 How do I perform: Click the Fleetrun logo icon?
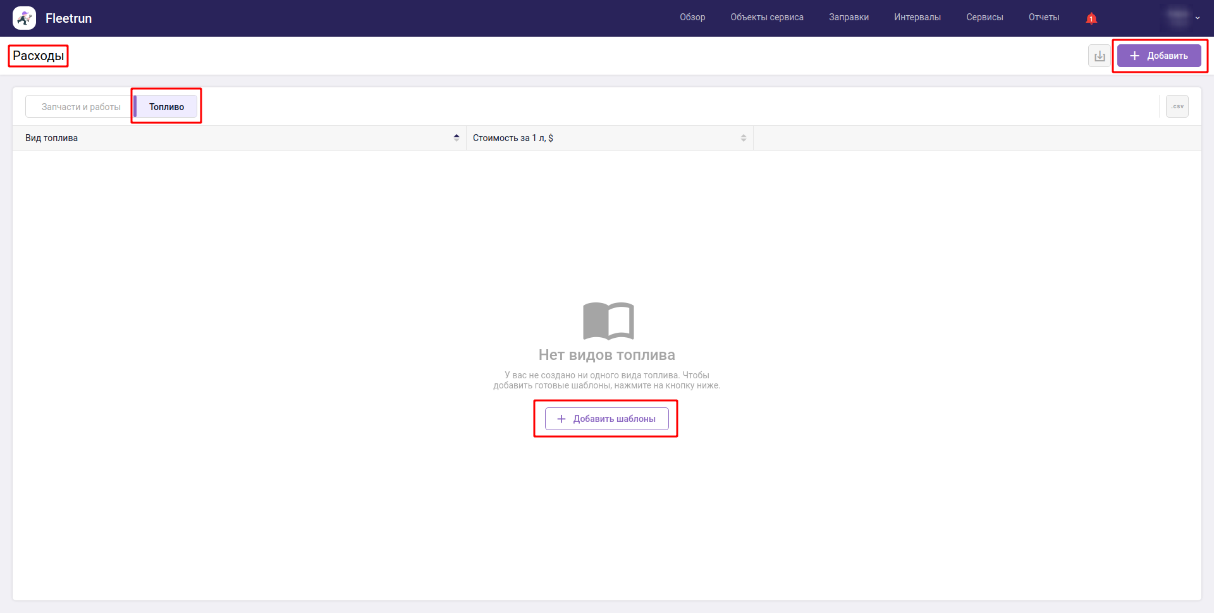click(24, 18)
